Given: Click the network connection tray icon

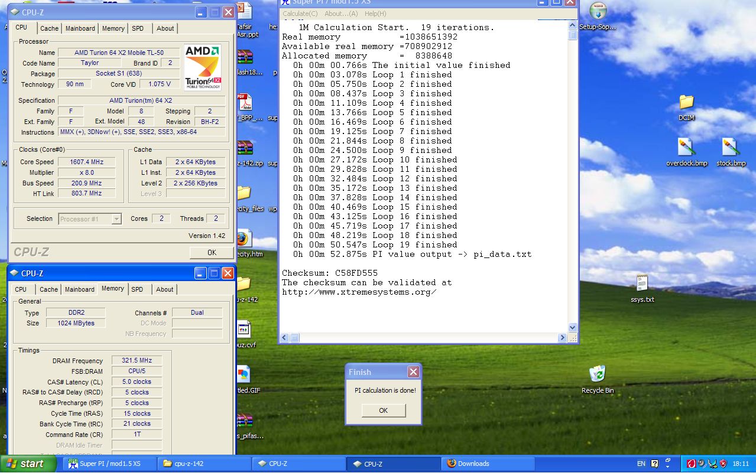Looking at the screenshot, I should 712,464.
